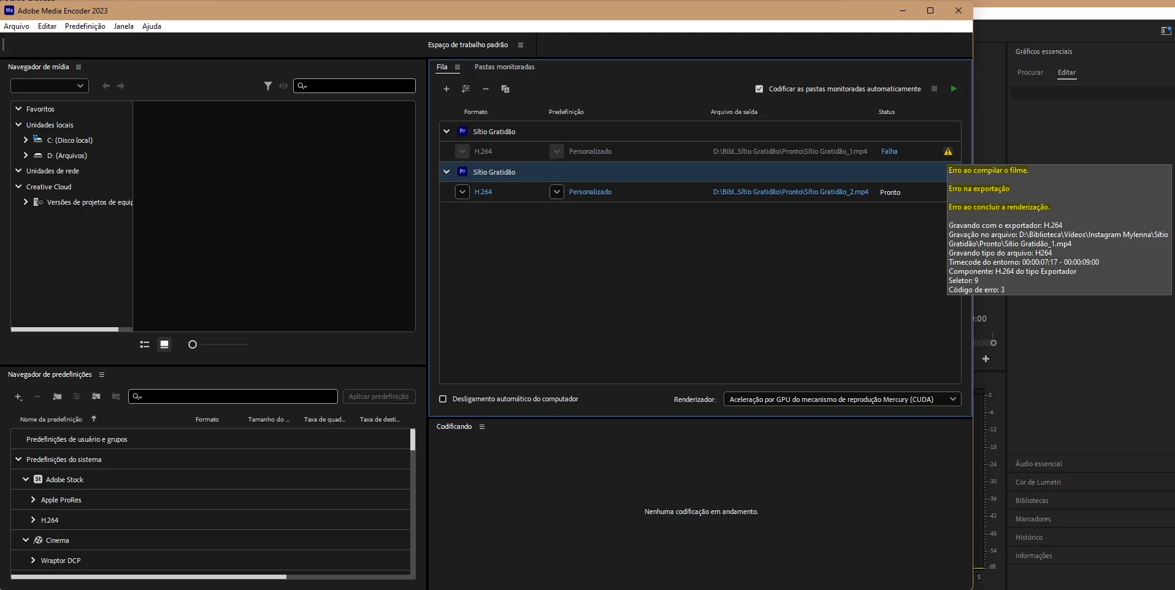This screenshot has width=1175, height=590.
Task: Click the gray Stop Queue square button
Action: pos(934,89)
